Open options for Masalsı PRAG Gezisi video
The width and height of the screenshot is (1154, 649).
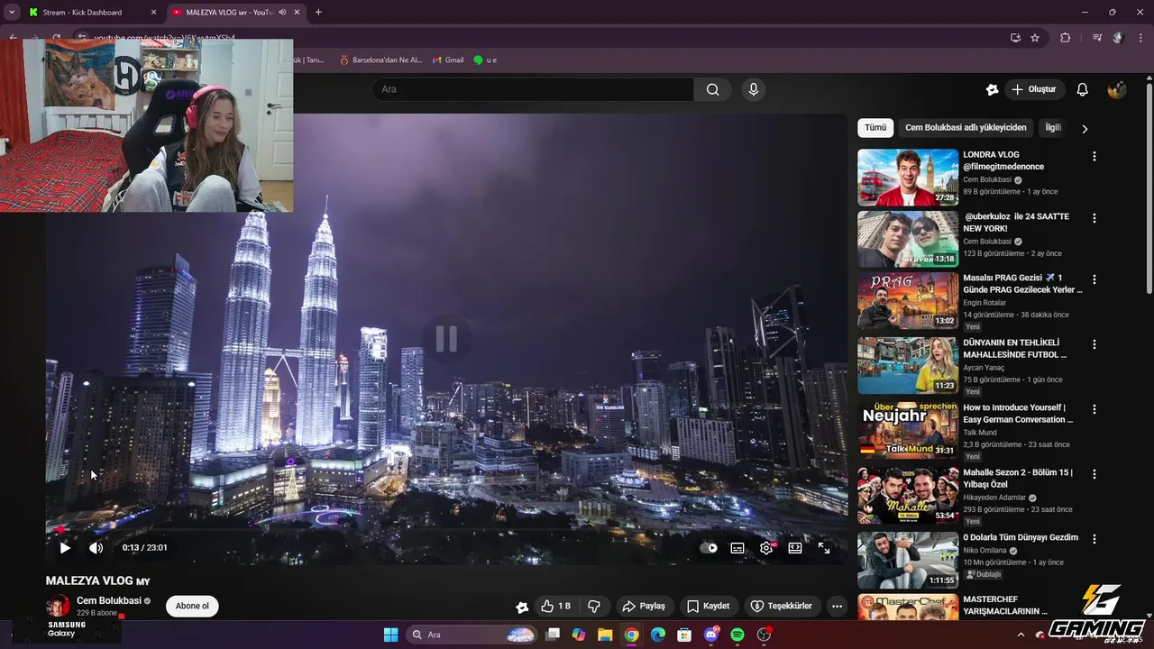click(x=1094, y=279)
